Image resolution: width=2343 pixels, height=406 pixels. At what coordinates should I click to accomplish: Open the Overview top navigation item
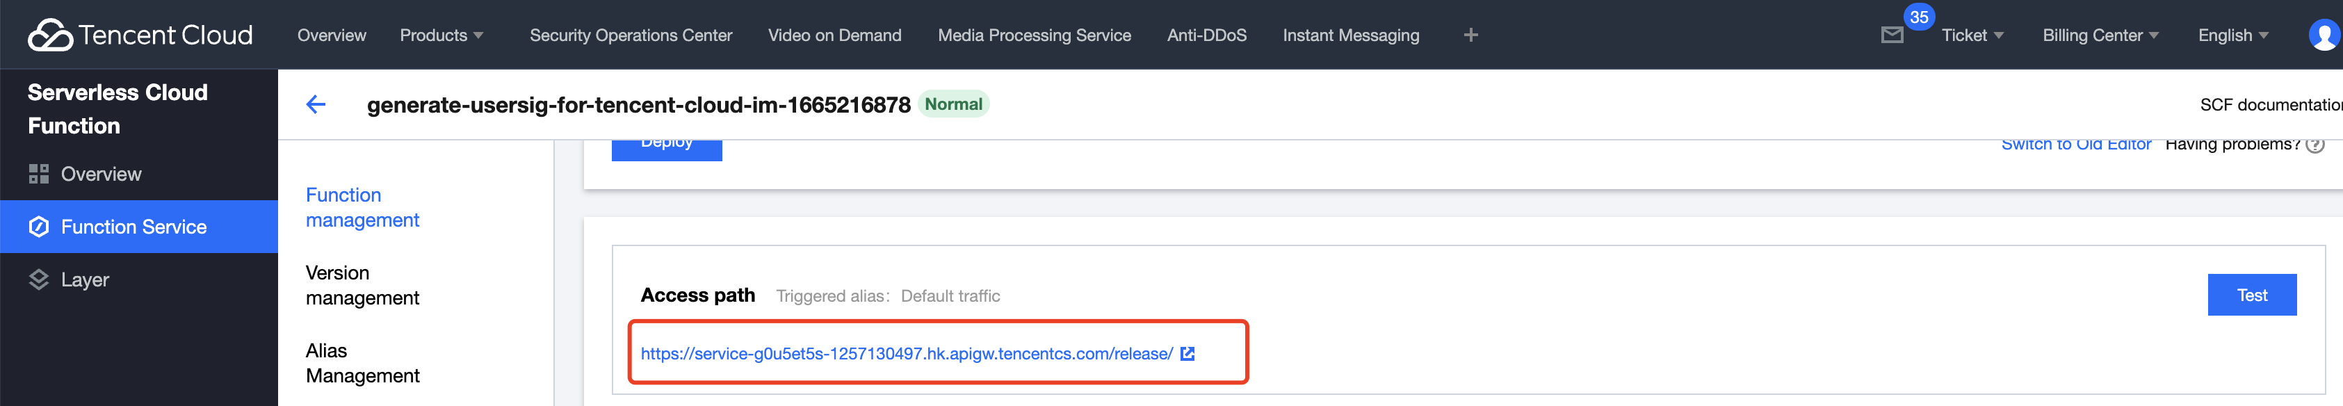pyautogui.click(x=331, y=35)
